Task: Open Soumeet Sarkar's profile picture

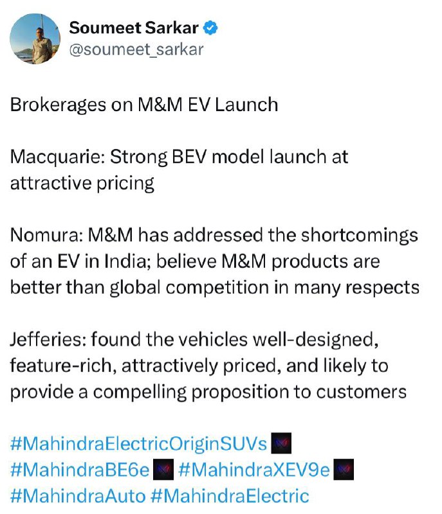Action: coord(35,39)
